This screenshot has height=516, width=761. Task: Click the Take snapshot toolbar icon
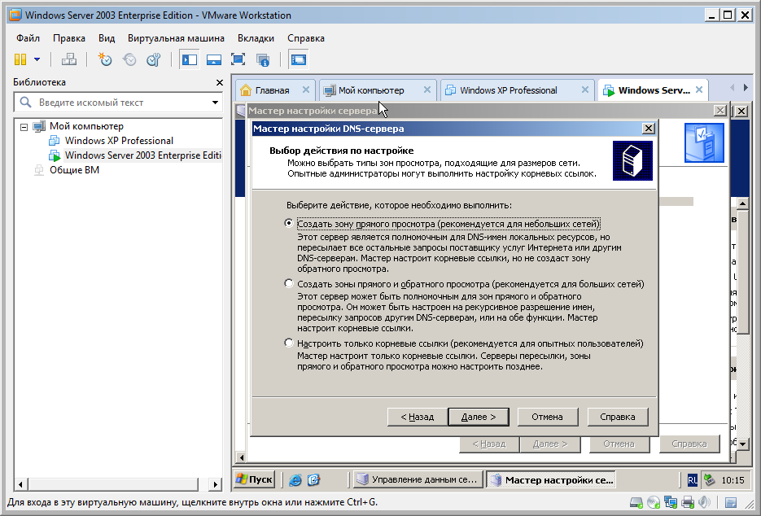[105, 59]
